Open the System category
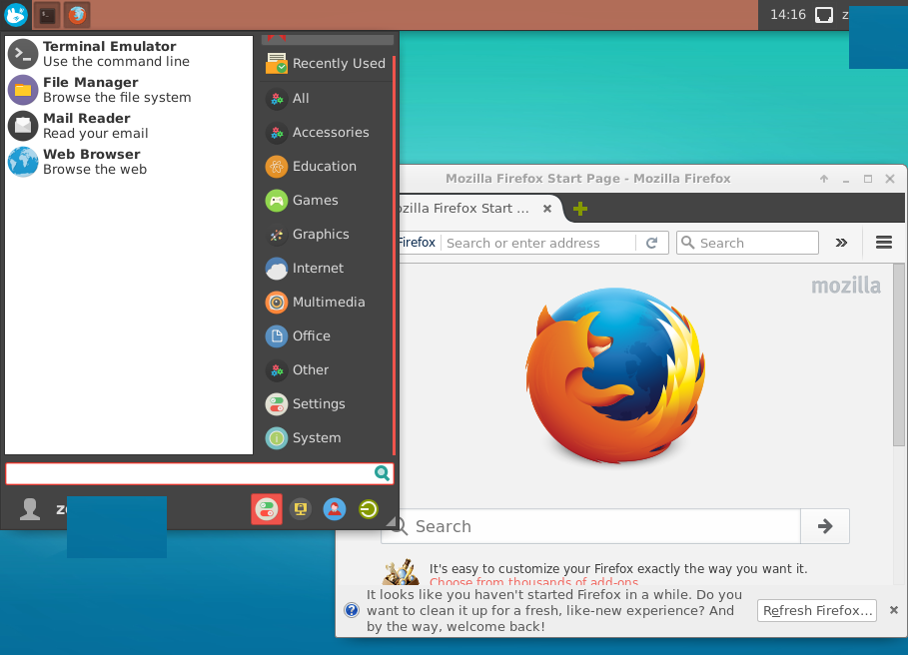 click(x=326, y=438)
